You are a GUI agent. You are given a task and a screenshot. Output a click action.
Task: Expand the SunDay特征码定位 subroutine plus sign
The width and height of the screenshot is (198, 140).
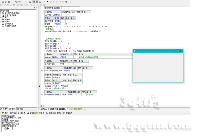[42, 57]
